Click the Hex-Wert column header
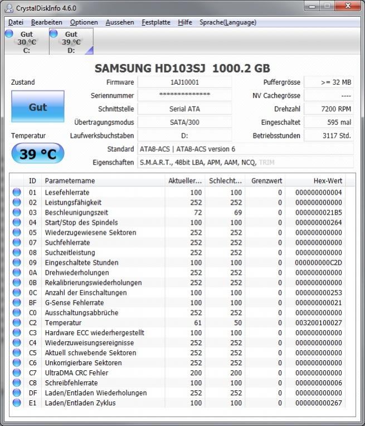Viewport: 365px width, 426px height. pyautogui.click(x=315, y=181)
